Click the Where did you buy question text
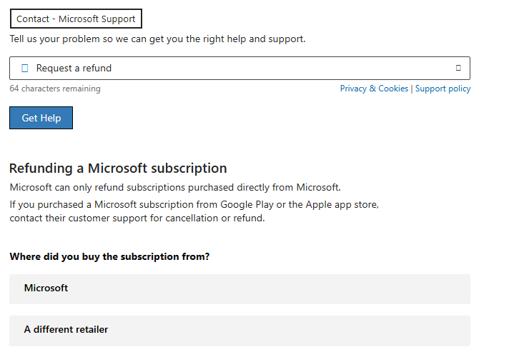524x357 pixels. 109,256
